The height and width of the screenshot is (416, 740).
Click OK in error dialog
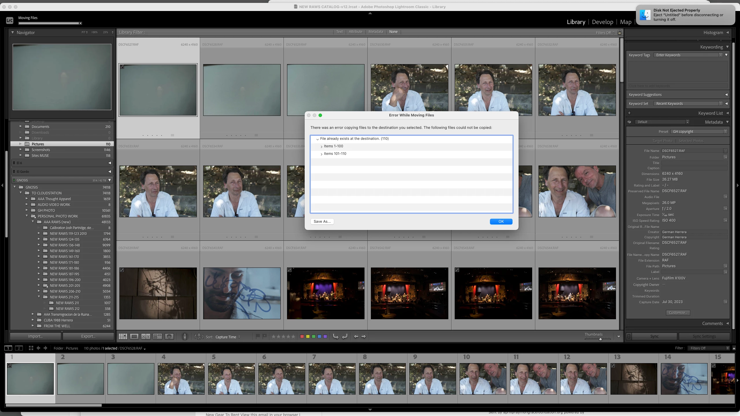(501, 222)
